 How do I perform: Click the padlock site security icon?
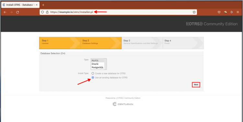[47, 12]
